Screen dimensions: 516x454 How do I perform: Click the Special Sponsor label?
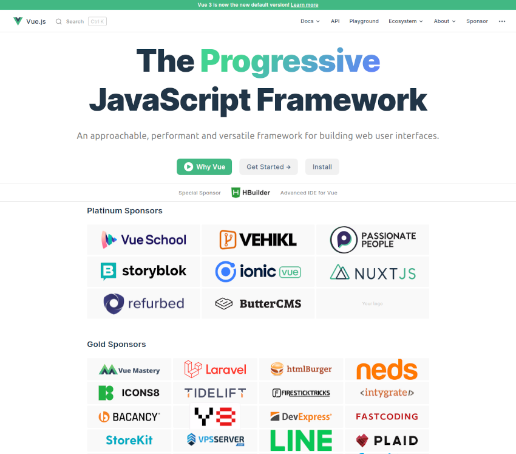tap(200, 193)
